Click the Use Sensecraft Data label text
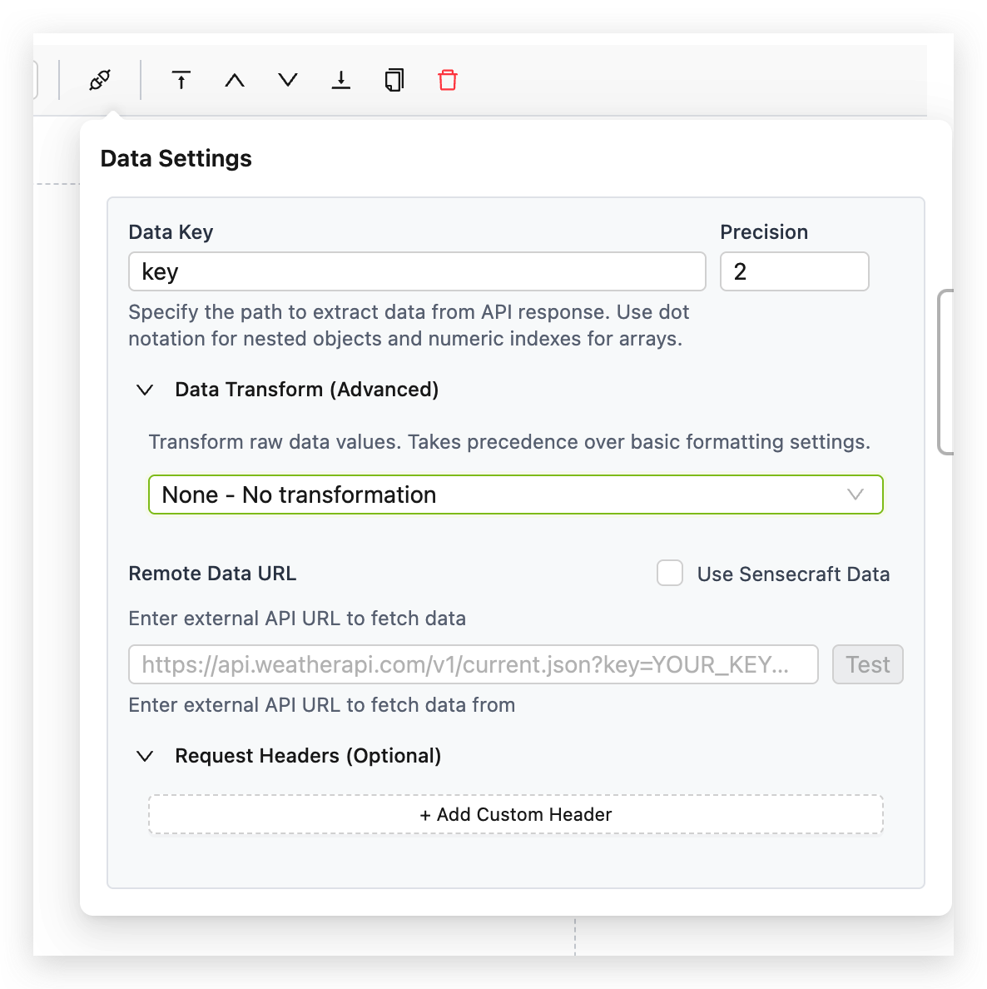This screenshot has width=987, height=989. (x=793, y=574)
